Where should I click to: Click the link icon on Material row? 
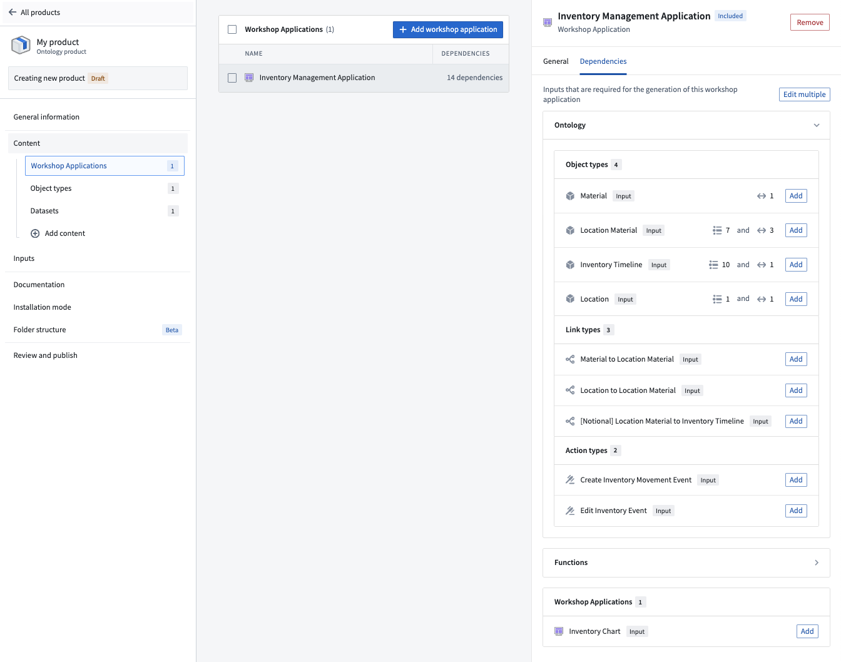pyautogui.click(x=762, y=196)
